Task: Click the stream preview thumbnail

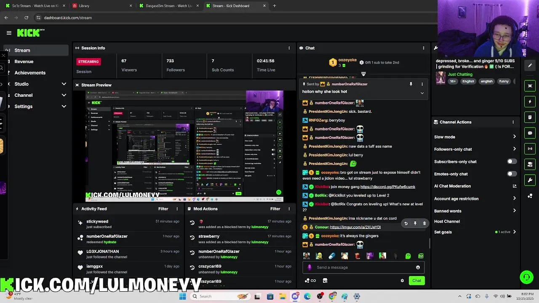Action: tap(184, 146)
